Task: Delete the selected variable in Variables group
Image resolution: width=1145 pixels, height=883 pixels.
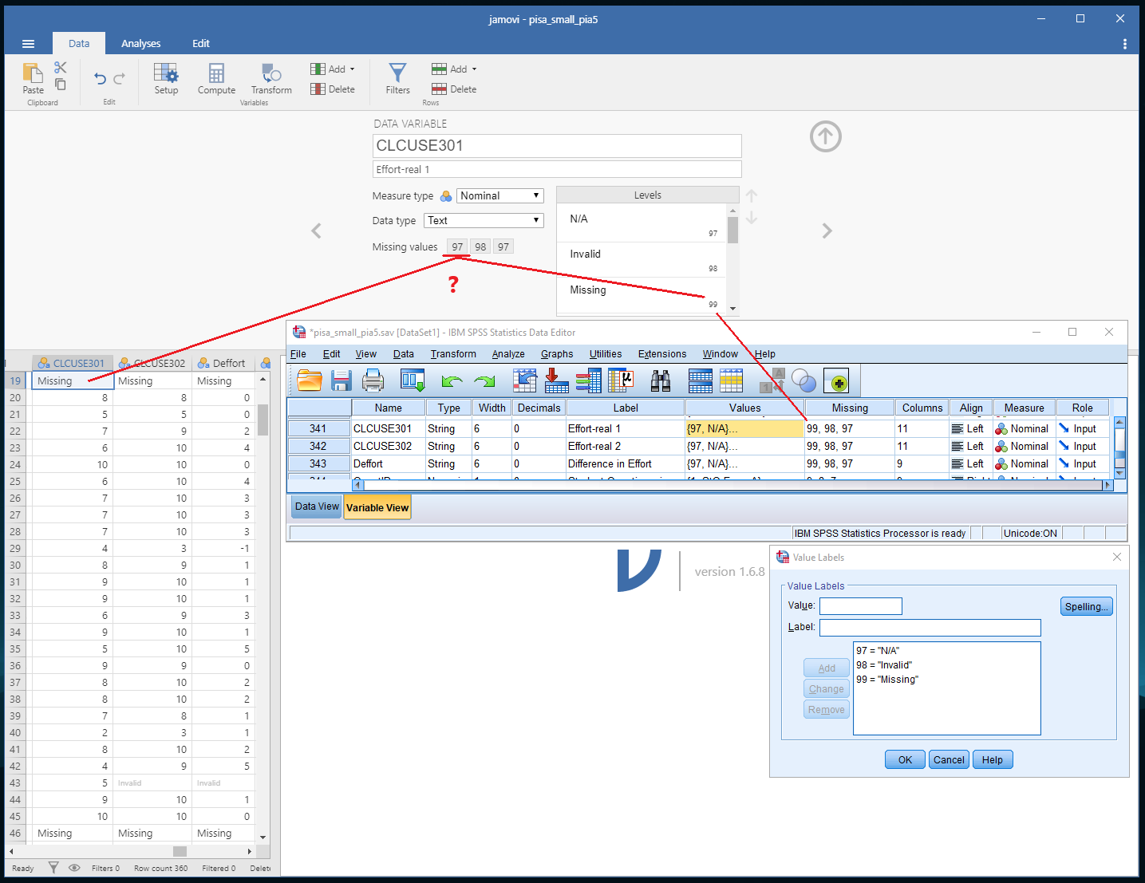Action: coord(333,89)
